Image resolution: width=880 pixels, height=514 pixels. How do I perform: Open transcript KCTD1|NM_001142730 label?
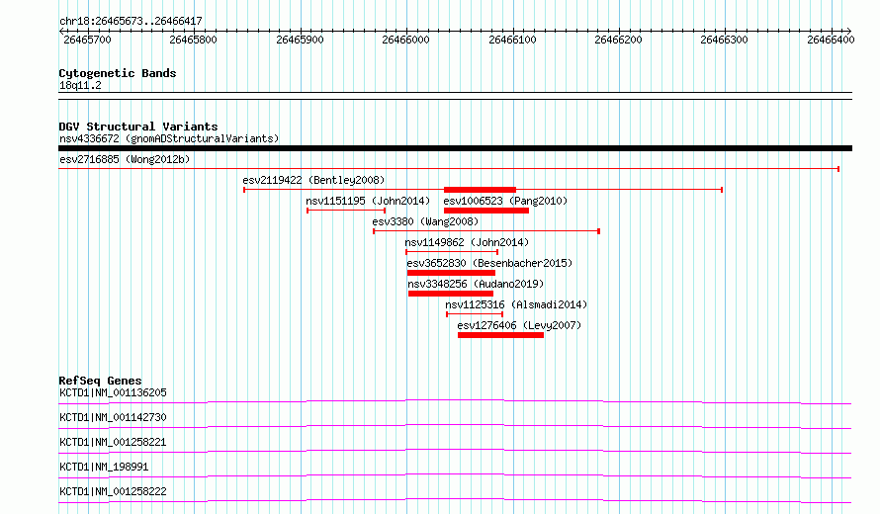click(113, 417)
